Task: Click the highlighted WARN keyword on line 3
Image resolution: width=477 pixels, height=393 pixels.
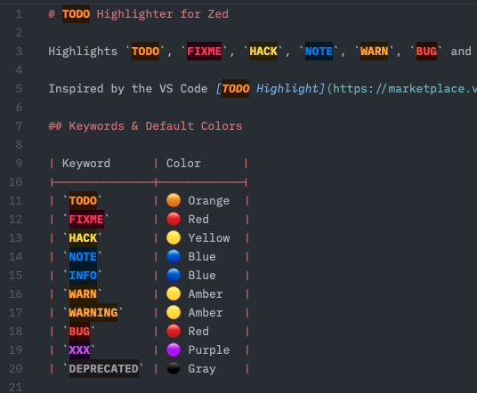Action: point(374,51)
